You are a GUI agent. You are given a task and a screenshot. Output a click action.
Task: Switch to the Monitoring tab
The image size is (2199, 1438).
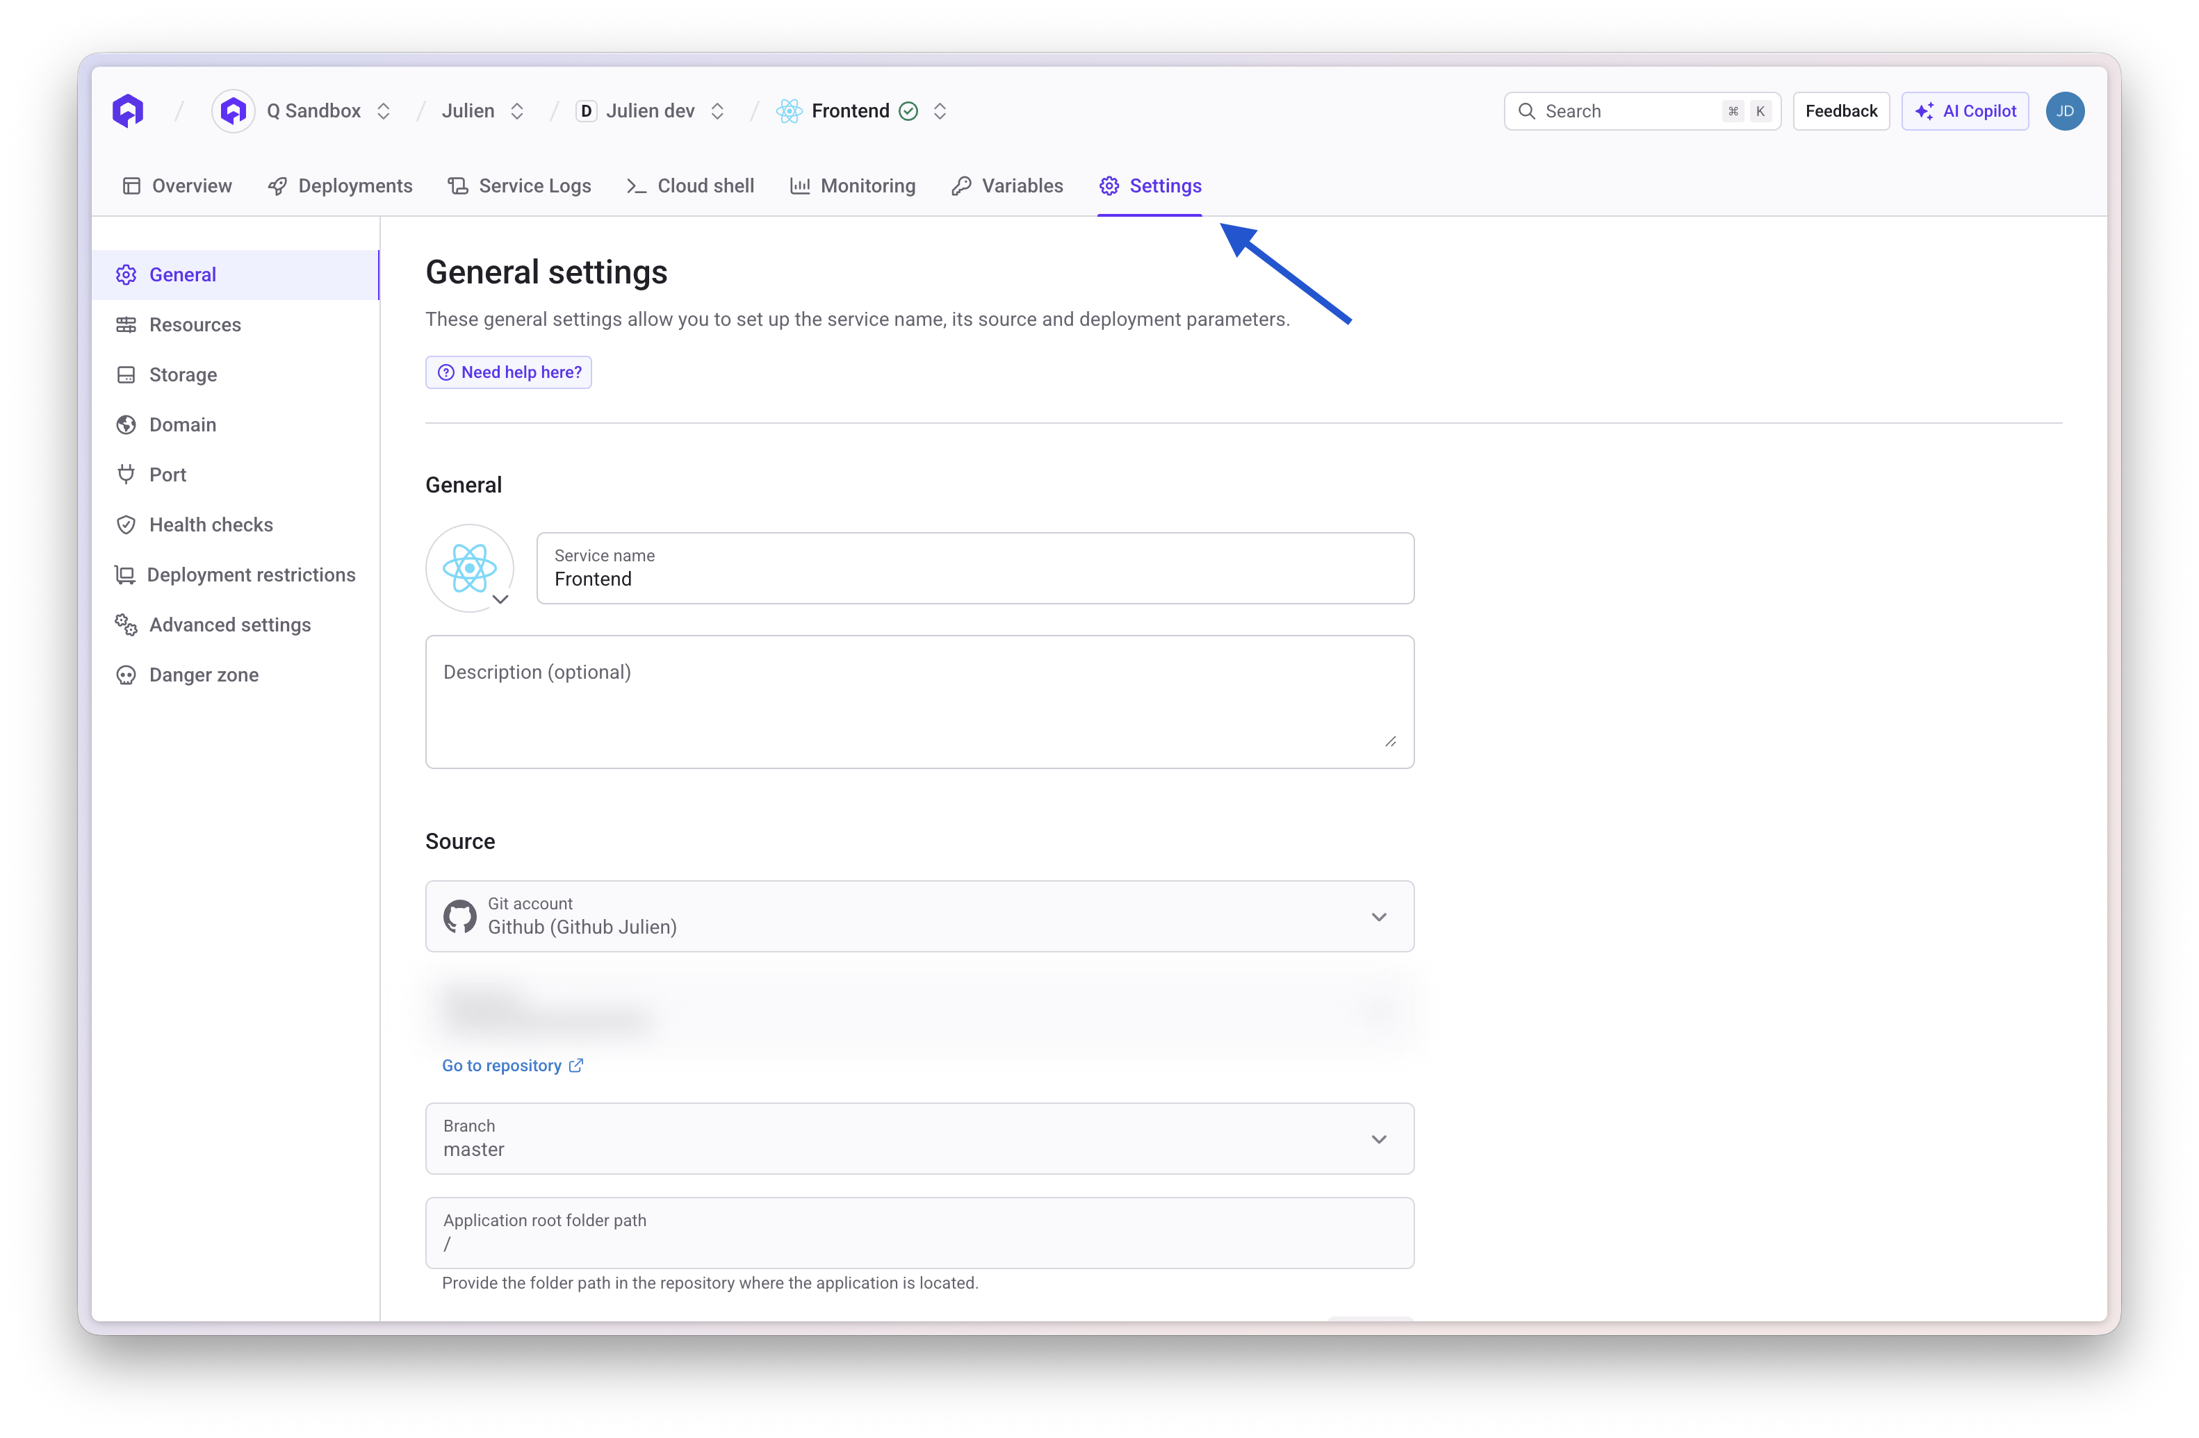pyautogui.click(x=853, y=185)
